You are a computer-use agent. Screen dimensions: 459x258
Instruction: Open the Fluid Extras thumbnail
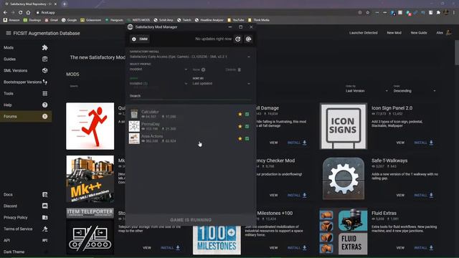pos(343,231)
